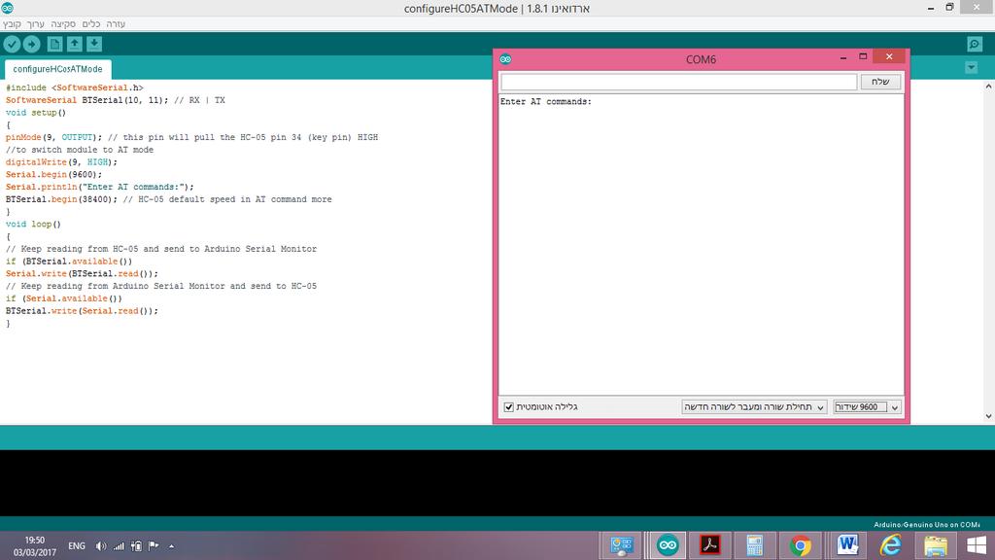Close the COM6 serial monitor window

[889, 57]
